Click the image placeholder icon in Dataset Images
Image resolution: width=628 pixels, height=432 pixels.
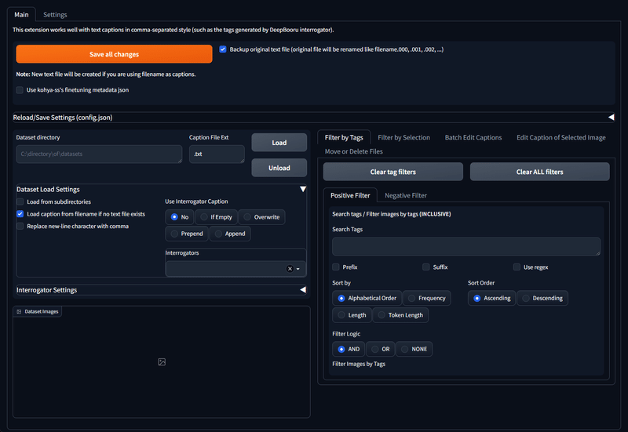pos(162,362)
